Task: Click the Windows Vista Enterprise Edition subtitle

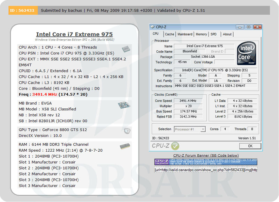Action: pos(74,39)
